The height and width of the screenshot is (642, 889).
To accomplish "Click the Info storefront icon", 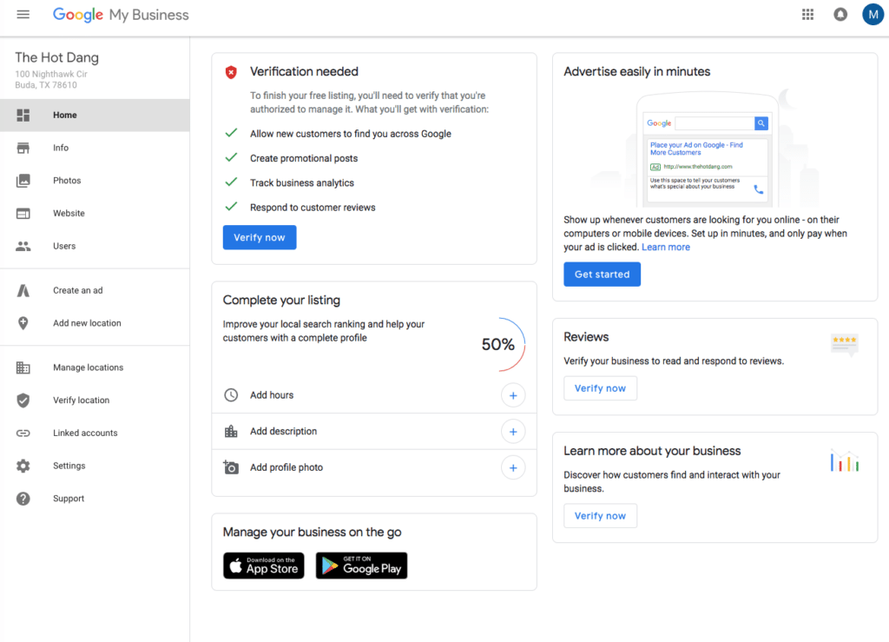I will 23,148.
